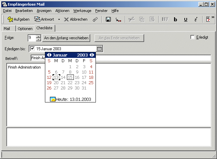The height and width of the screenshot is (159, 217).
Task: Pick January 31 in calendar
Action: tap(84, 88)
